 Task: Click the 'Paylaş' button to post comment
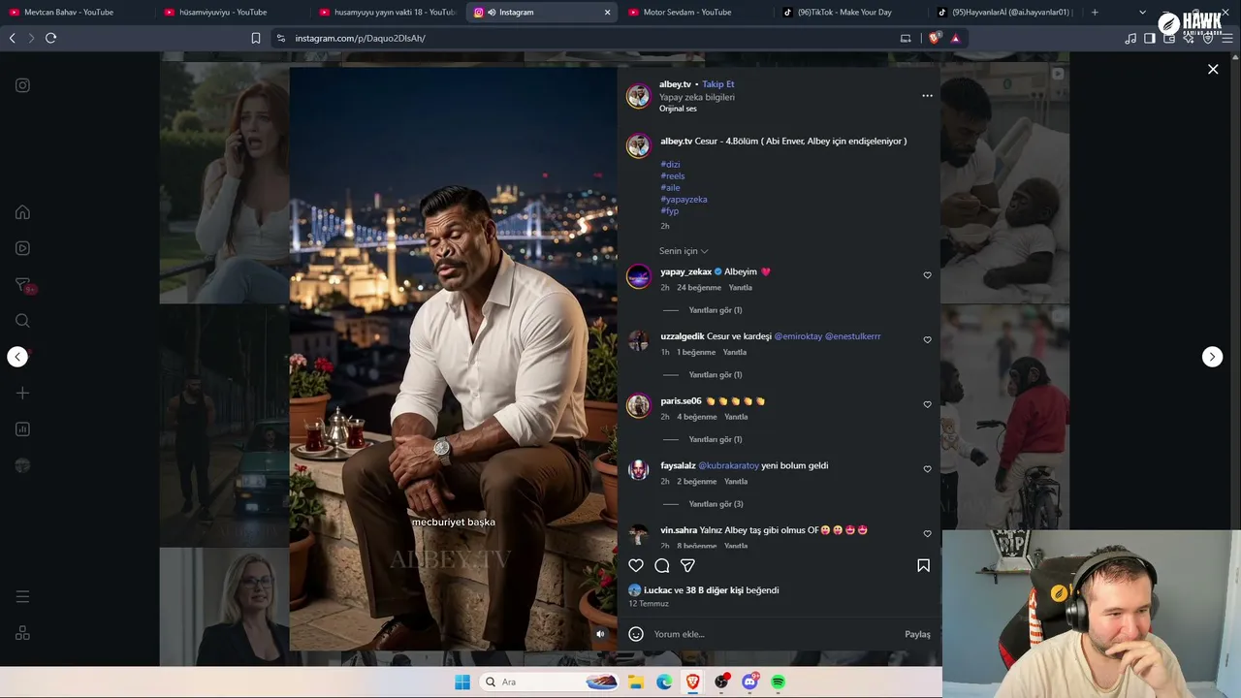(917, 634)
